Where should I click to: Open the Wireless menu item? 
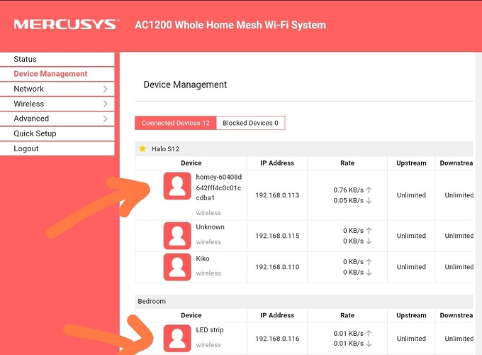click(57, 104)
